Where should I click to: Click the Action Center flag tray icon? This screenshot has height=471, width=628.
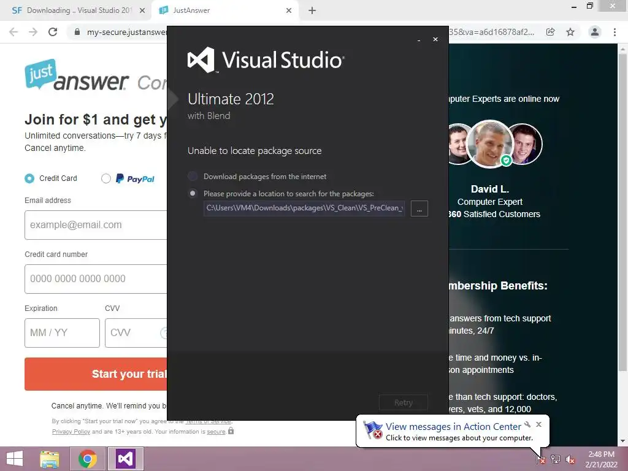coord(541,459)
